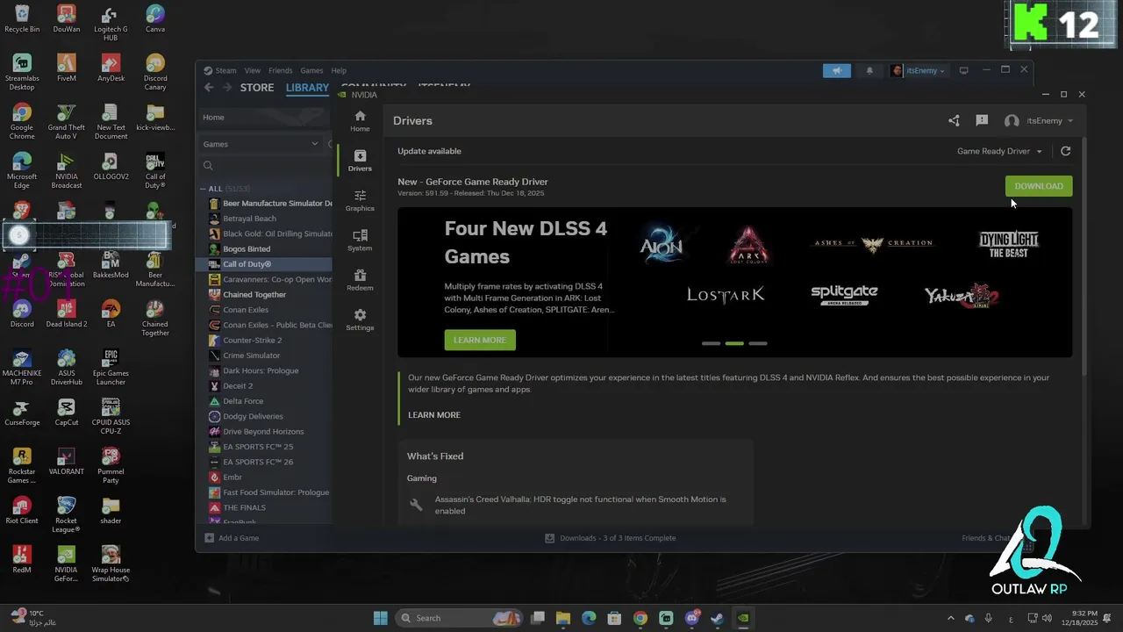1123x632 pixels.
Task: Open Logitech G HUB desktop icon
Action: (111, 23)
